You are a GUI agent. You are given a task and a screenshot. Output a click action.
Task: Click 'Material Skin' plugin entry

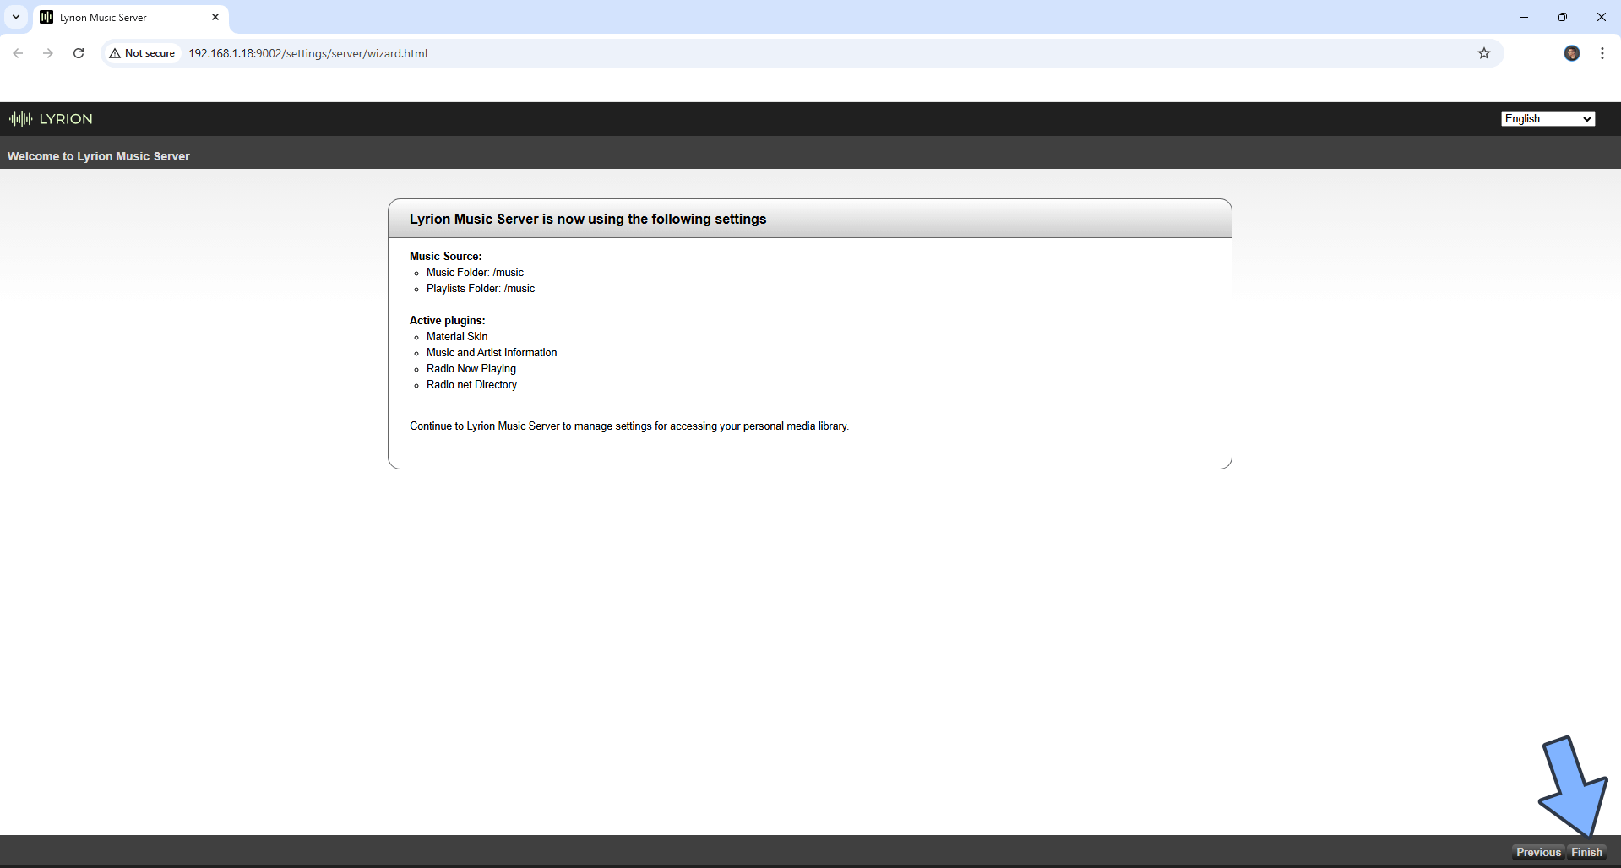click(457, 337)
